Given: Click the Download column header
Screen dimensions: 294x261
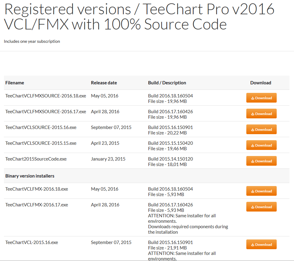Looking at the screenshot, I should point(261,83).
